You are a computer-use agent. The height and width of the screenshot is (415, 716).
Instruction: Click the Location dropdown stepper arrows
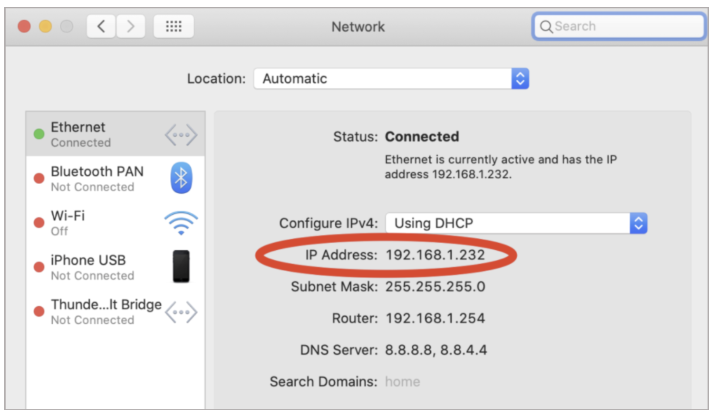[x=520, y=79]
